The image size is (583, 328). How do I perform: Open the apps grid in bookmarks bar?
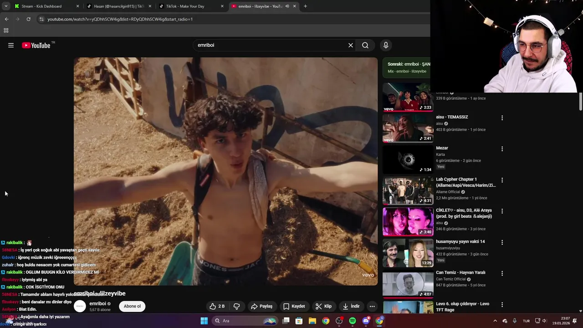pyautogui.click(x=6, y=31)
